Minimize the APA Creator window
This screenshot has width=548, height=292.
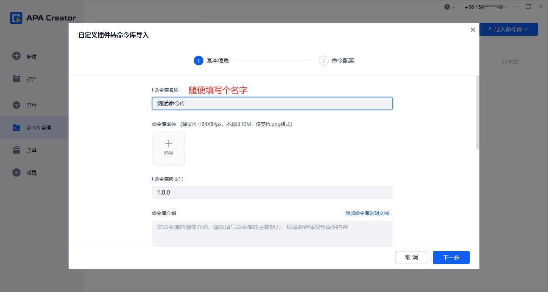pos(516,7)
